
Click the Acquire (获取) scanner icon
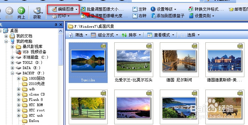[x=37, y=11]
